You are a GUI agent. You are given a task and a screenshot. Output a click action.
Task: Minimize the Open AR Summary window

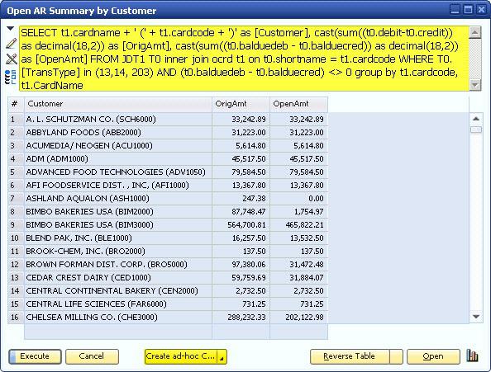(x=455, y=10)
